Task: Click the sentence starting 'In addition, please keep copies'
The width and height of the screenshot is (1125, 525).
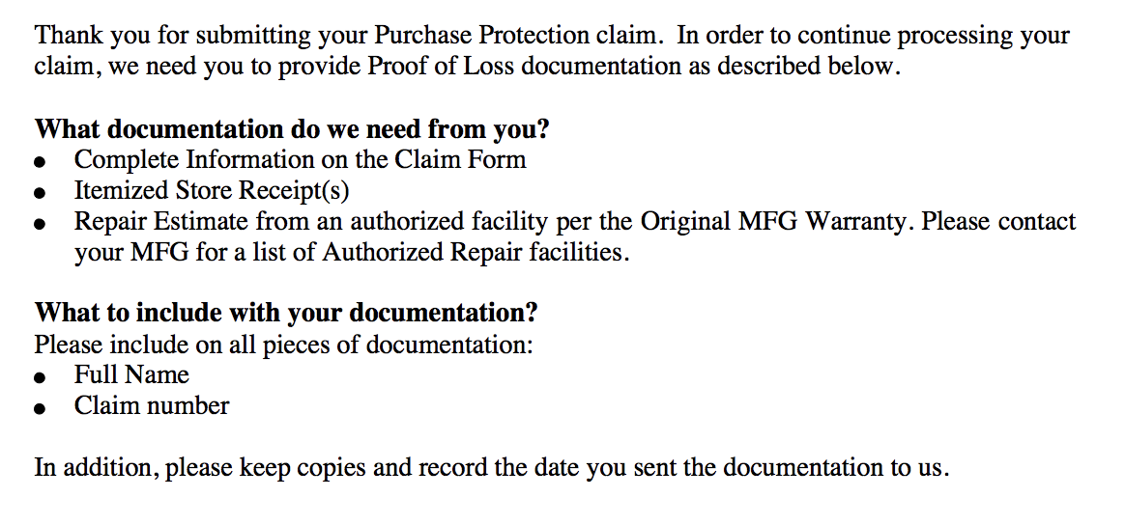Action: (492, 468)
